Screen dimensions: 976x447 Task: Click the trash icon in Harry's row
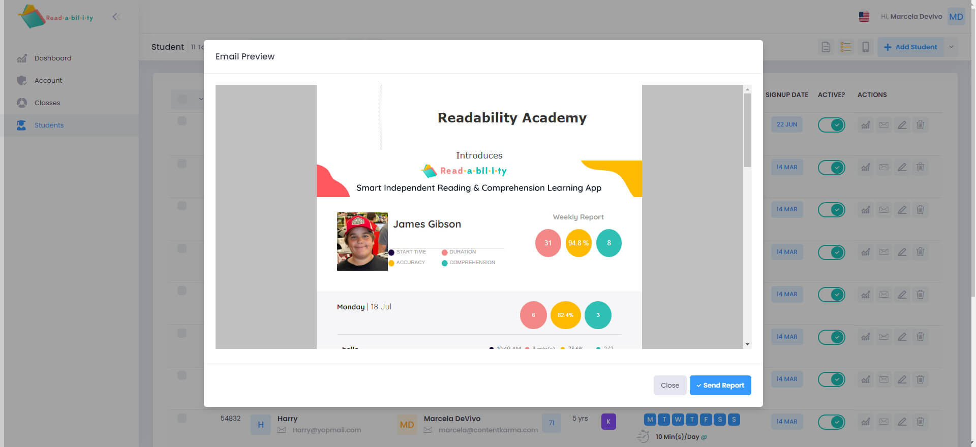pyautogui.click(x=920, y=422)
